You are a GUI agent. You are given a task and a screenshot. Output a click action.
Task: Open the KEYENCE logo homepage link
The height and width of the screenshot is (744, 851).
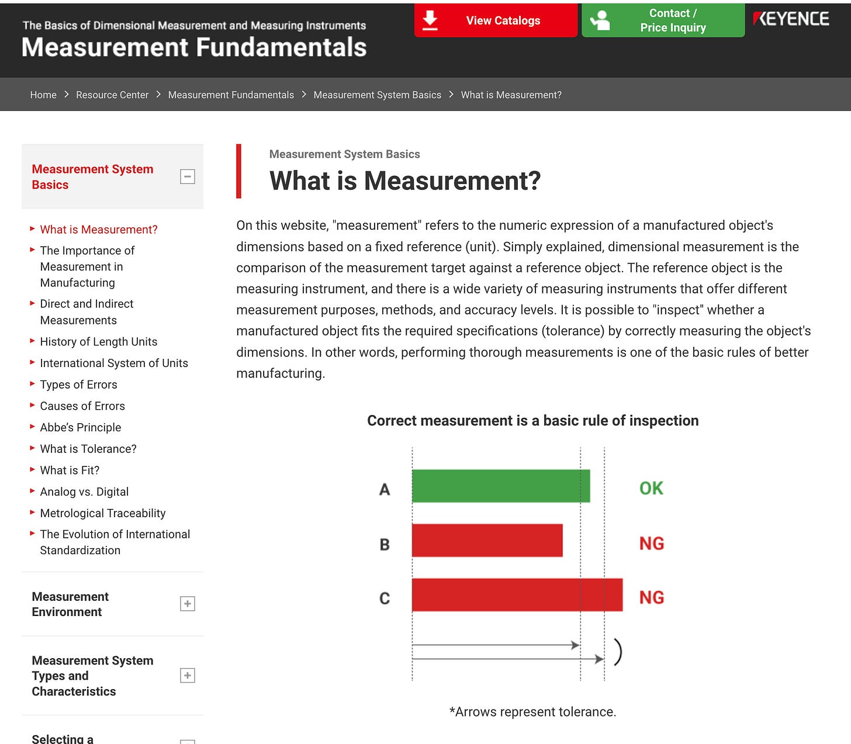[791, 19]
